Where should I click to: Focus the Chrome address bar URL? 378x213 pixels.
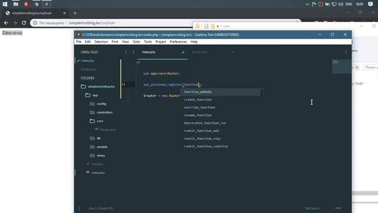click(x=92, y=23)
